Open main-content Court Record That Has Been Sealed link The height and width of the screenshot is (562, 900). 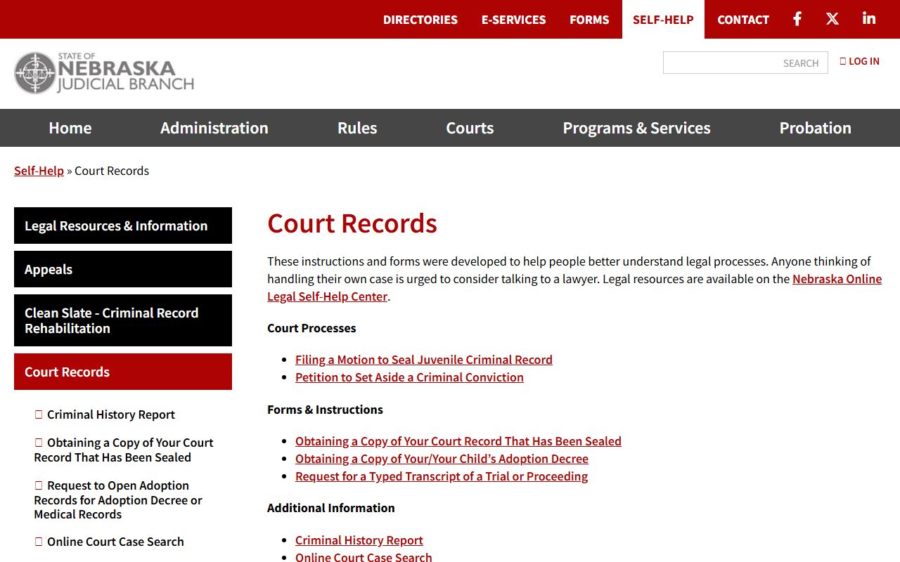(x=458, y=441)
